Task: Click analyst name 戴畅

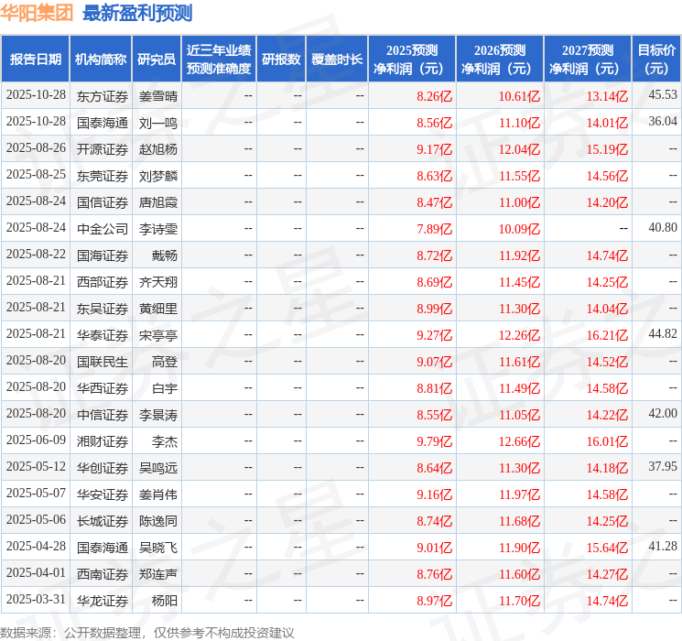Action: coord(165,255)
